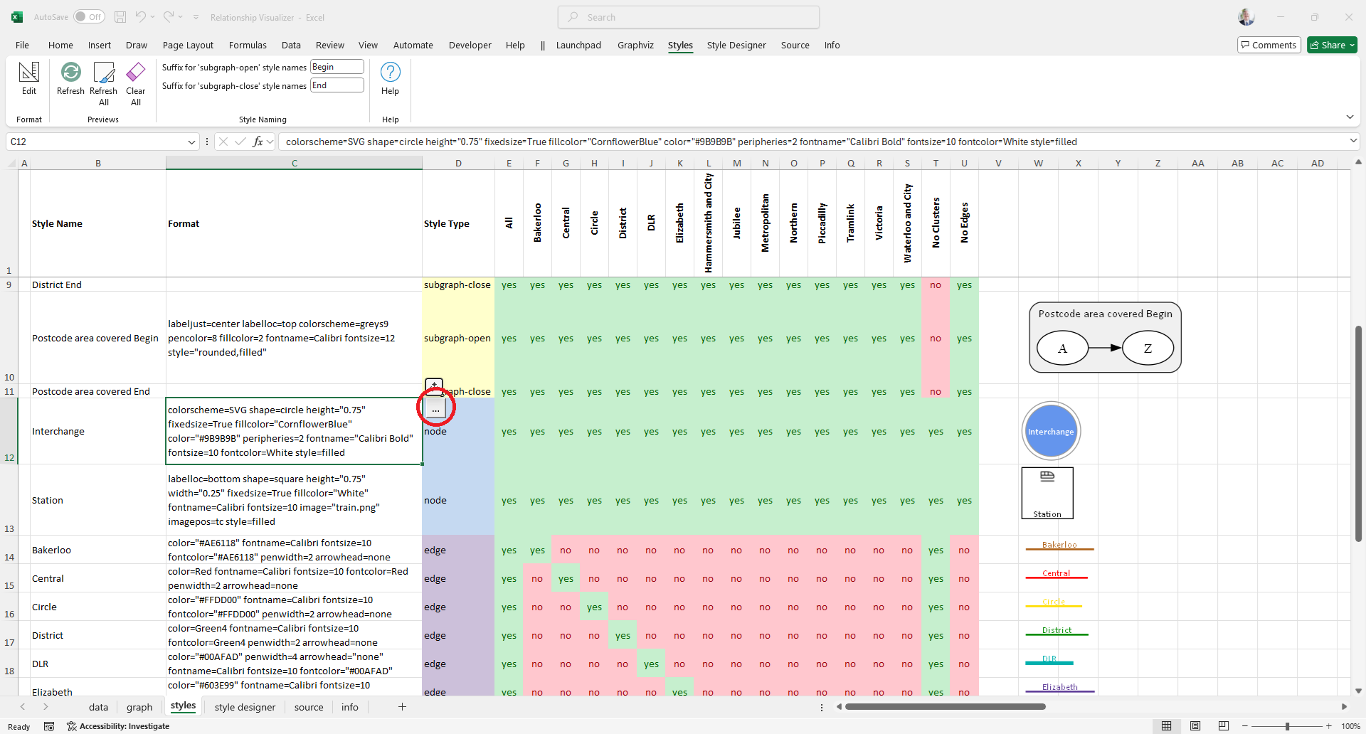Switch to Page Break Preview view
Image resolution: width=1366 pixels, height=734 pixels.
pyautogui.click(x=1223, y=726)
